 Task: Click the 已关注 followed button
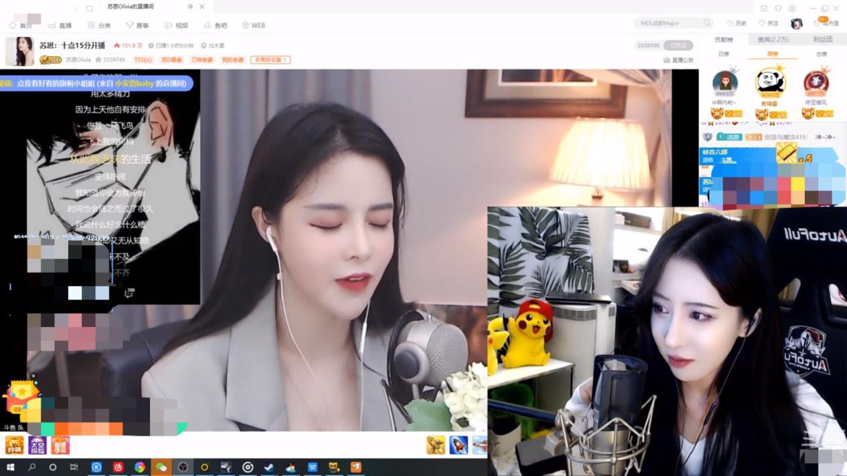pos(678,45)
